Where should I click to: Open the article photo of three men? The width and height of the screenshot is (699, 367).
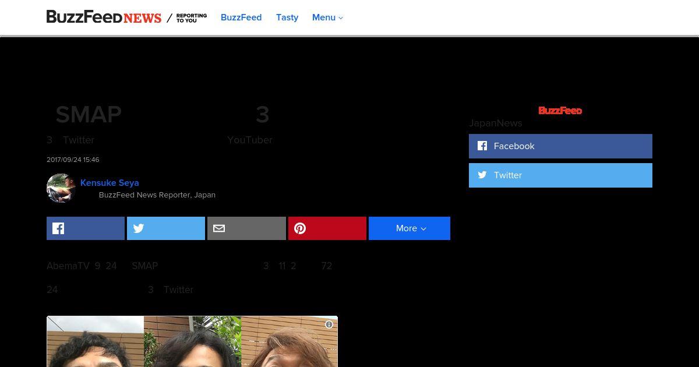[x=192, y=341]
